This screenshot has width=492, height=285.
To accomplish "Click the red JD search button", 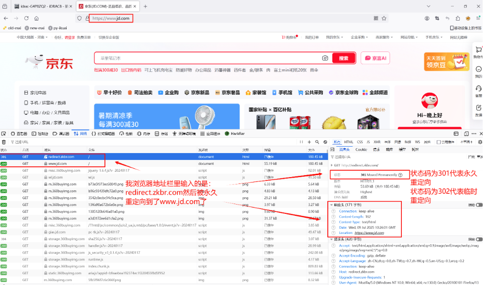I will (344, 58).
